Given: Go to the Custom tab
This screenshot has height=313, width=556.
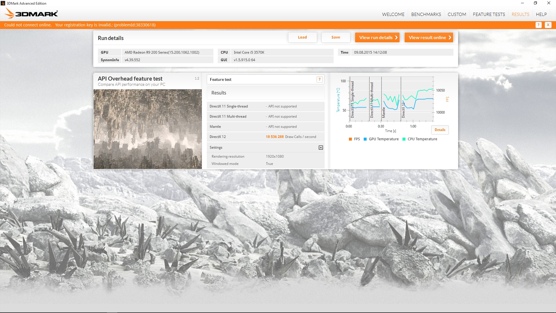Looking at the screenshot, I should pos(457,14).
